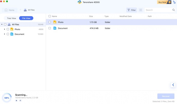177x104 pixels.
Task: Check the Photo row checkbox in list
Action: tap(50, 22)
